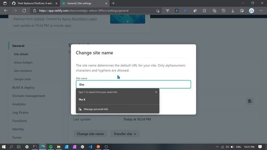Open the GitHub link in deploy info
Viewport: 267px width, 150px height.
point(39,19)
